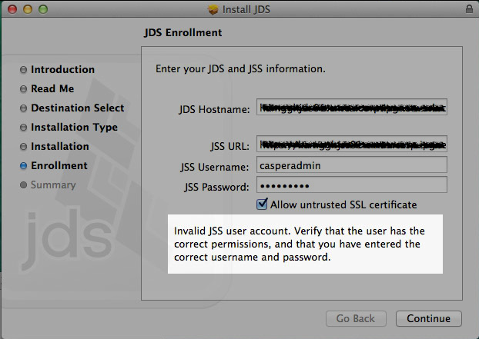Close the Install JDS window
Screen dimensions: 479x339
[12, 9]
